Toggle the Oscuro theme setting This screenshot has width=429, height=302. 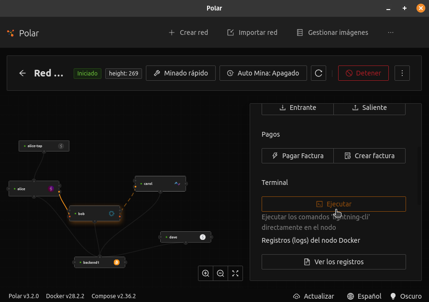click(406, 296)
